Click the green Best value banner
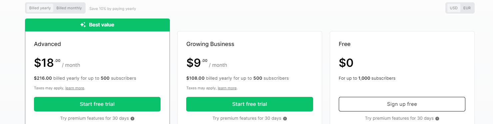The width and height of the screenshot is (493, 124). (97, 25)
